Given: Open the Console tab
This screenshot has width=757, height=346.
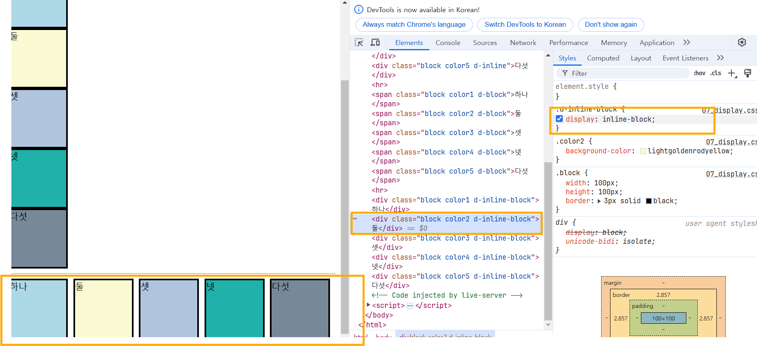Looking at the screenshot, I should click(448, 43).
